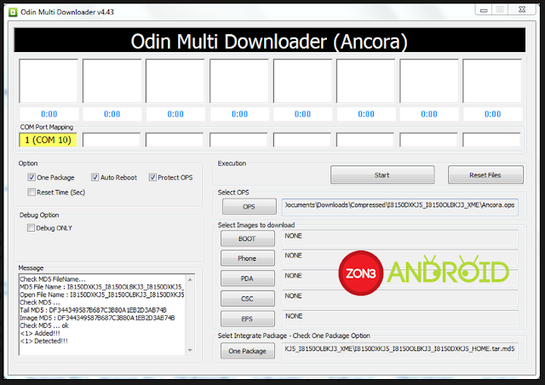Click the 'Image MD5' log line
This screenshot has width=545, height=385.
[97, 318]
